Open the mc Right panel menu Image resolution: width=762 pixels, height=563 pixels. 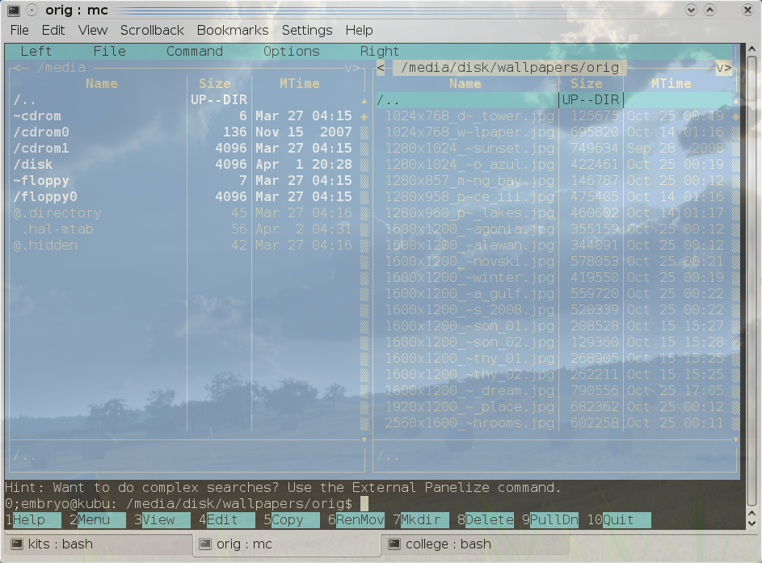point(379,51)
